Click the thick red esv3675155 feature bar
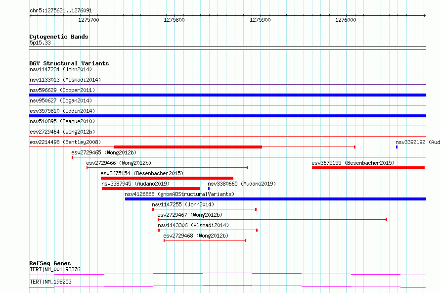This screenshot has height=293, width=440. 368,168
